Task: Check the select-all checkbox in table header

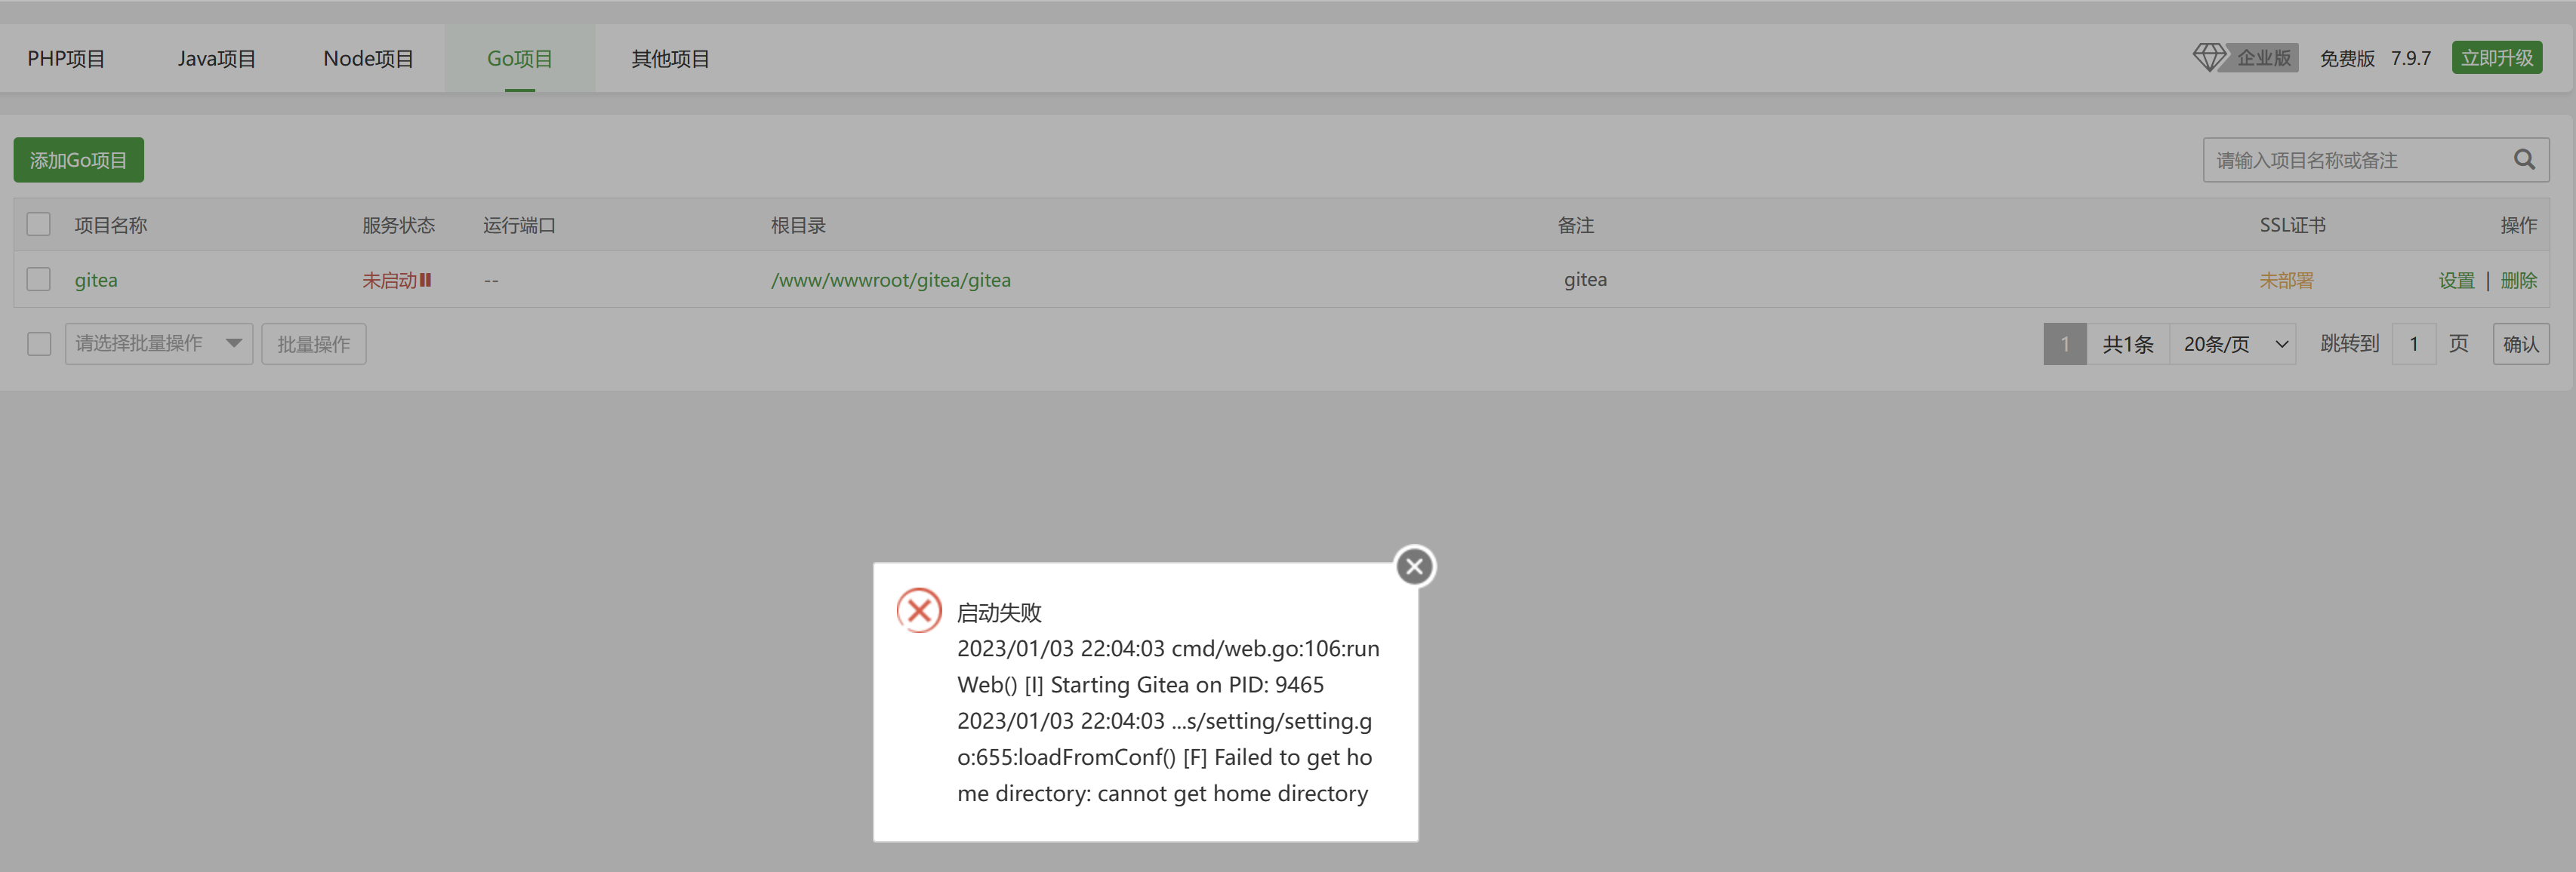Action: 38,224
